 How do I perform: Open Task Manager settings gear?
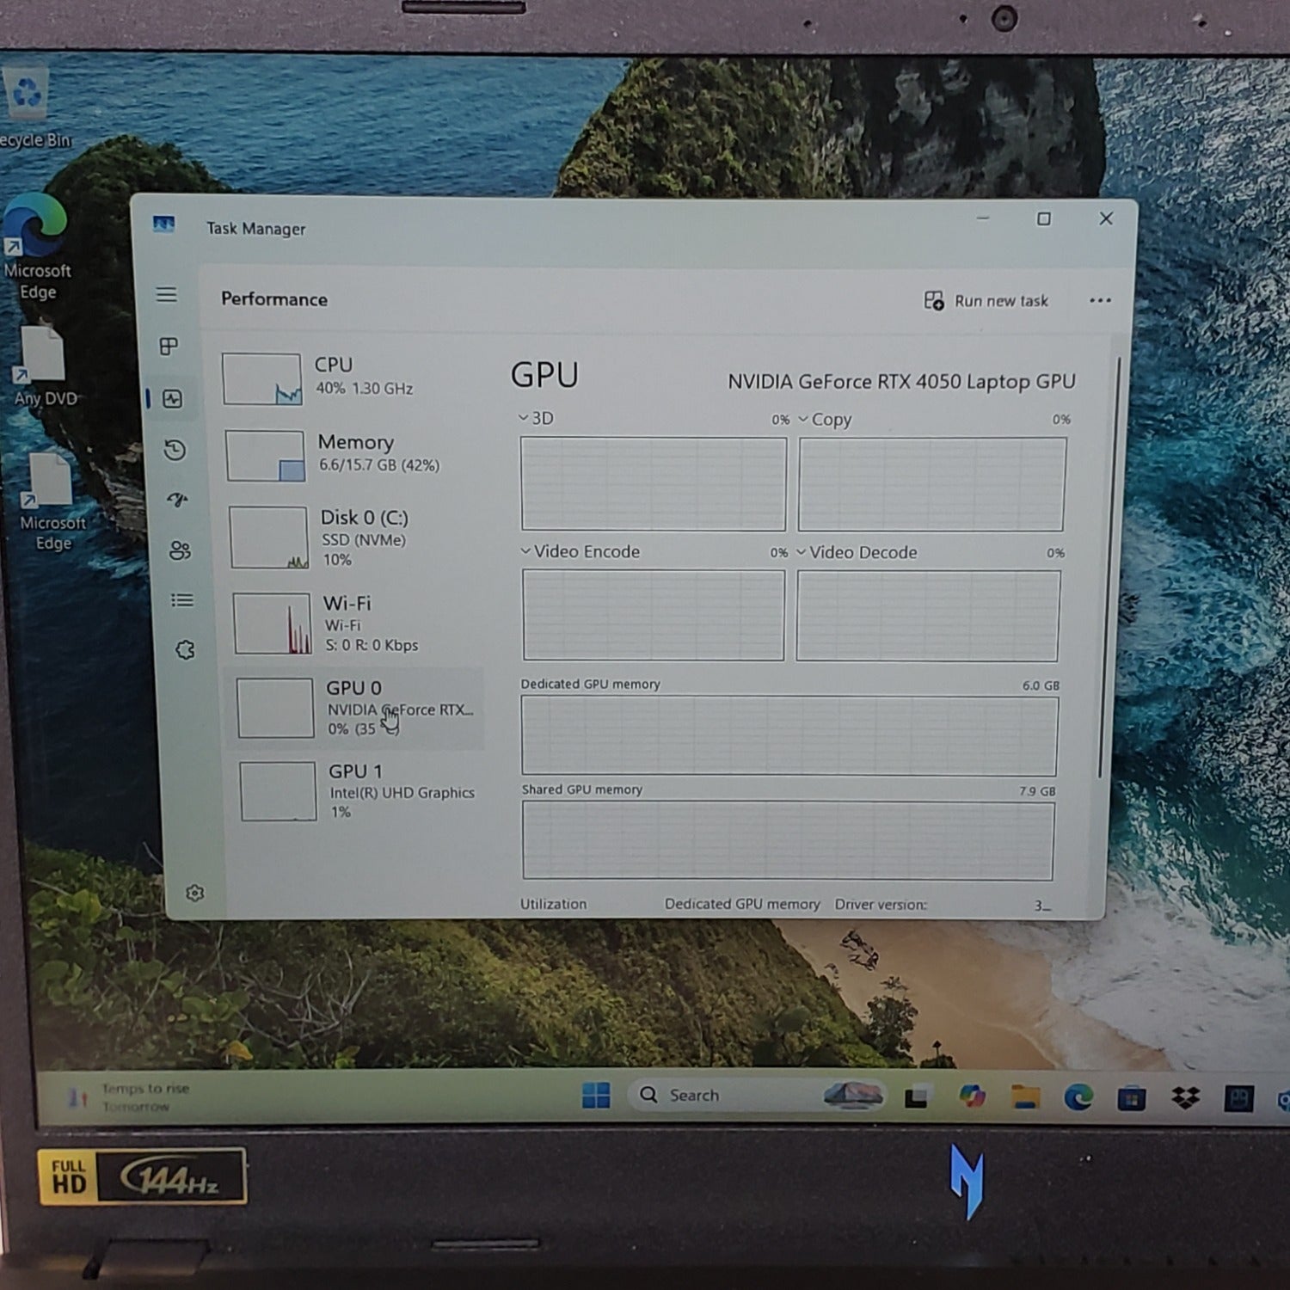coord(195,894)
